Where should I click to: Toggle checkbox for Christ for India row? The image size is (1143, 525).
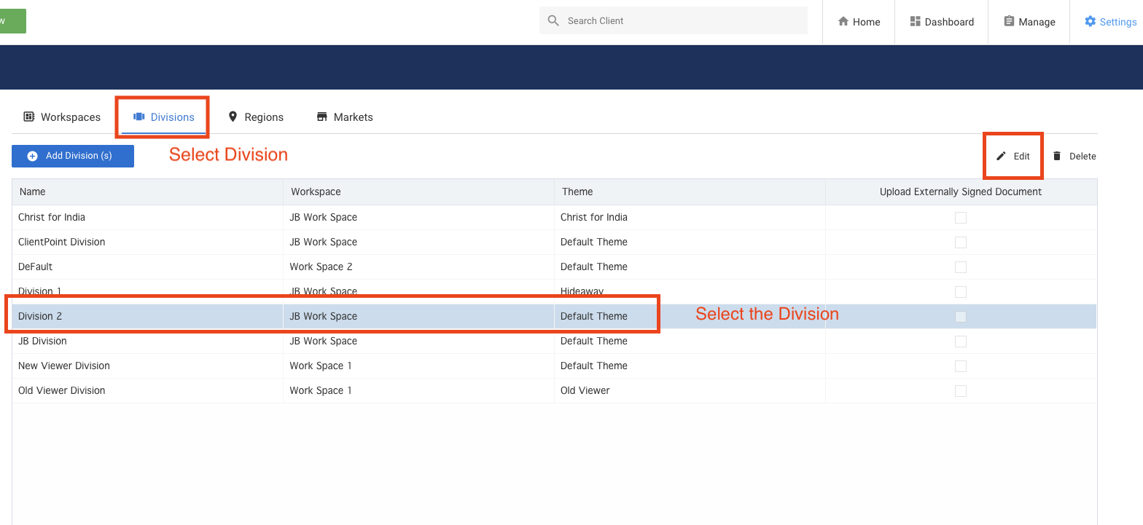coord(961,217)
